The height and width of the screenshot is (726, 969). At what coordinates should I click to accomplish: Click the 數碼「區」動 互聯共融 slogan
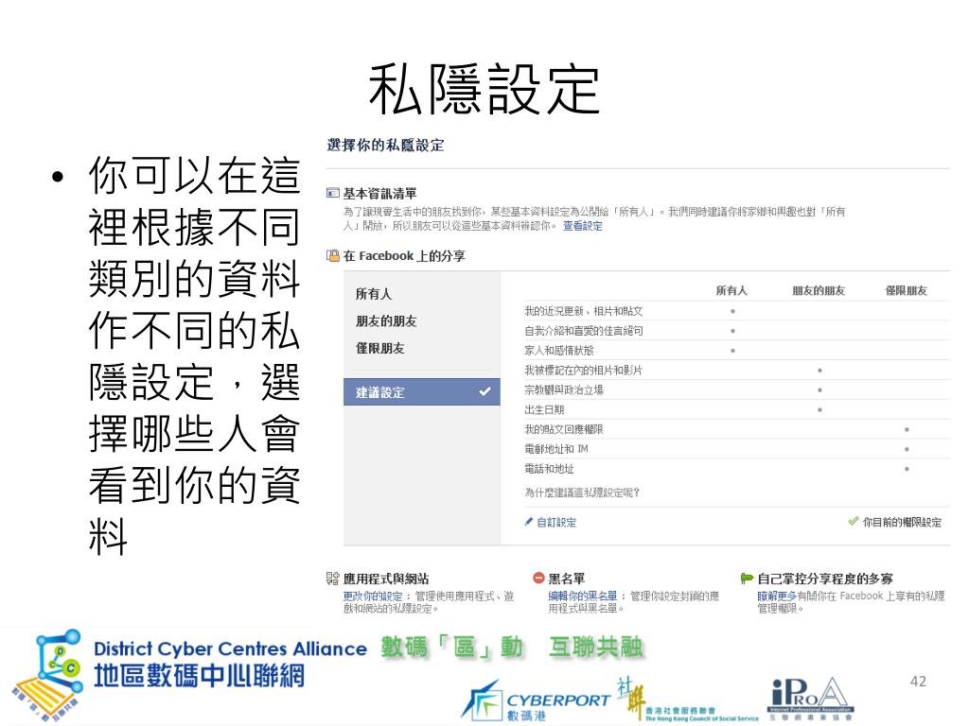click(x=512, y=647)
